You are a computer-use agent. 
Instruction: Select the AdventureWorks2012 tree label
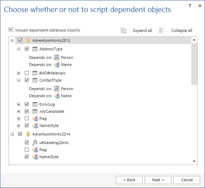[51, 40]
